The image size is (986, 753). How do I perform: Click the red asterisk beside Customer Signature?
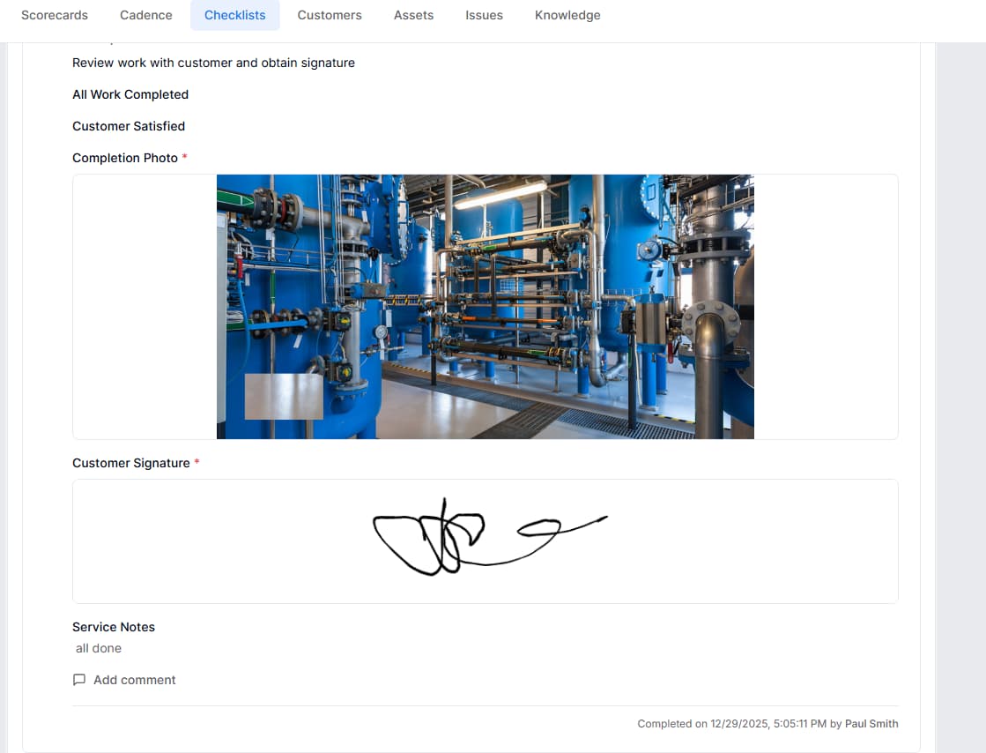pyautogui.click(x=196, y=462)
